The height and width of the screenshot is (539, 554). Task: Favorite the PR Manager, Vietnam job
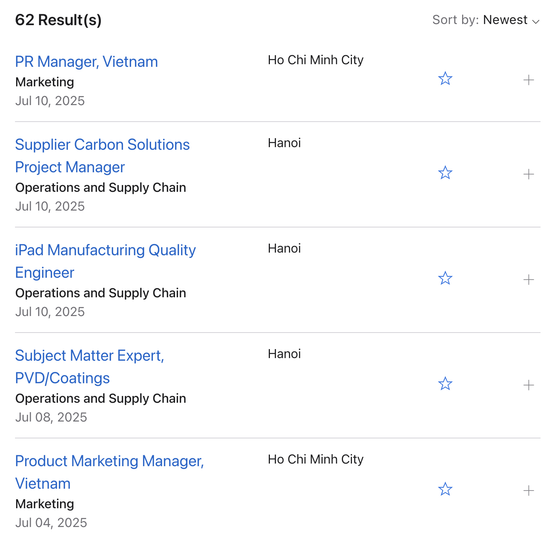click(x=445, y=79)
